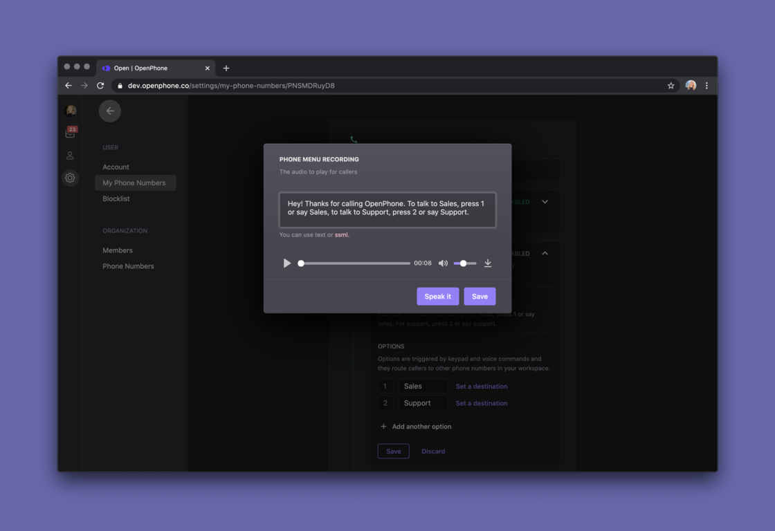Mute the recording with speaker icon
775x531 pixels.
(x=443, y=263)
